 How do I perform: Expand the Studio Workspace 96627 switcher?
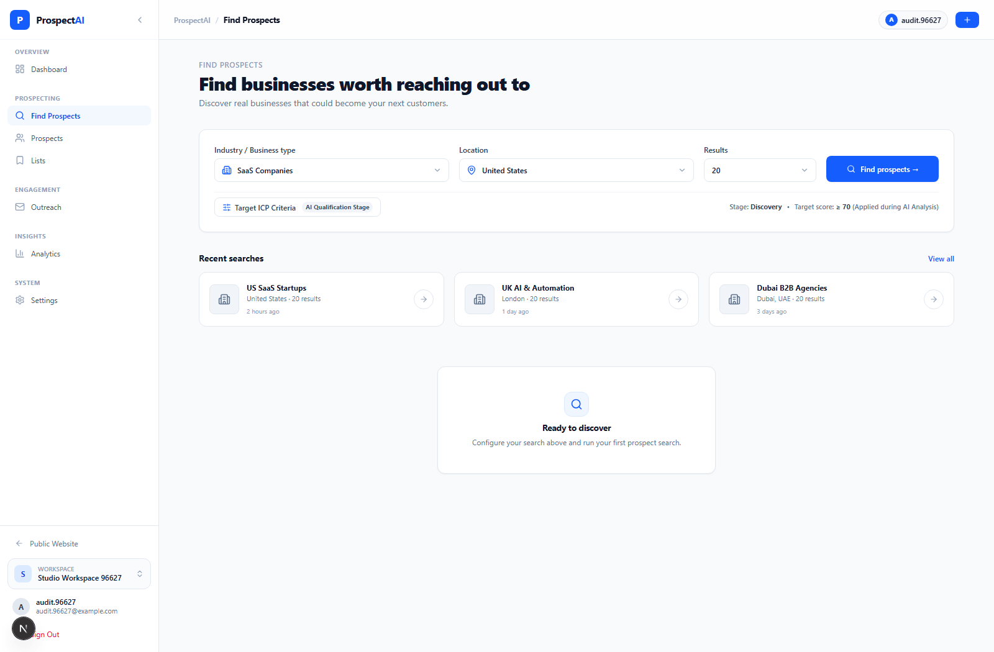(x=79, y=574)
